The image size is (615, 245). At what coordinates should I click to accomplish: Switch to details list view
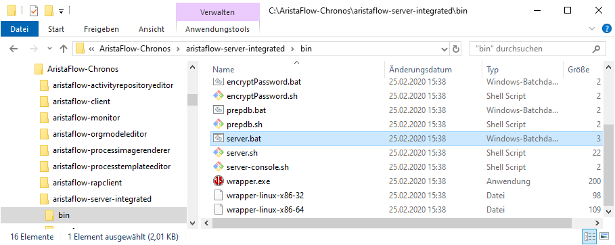590,236
